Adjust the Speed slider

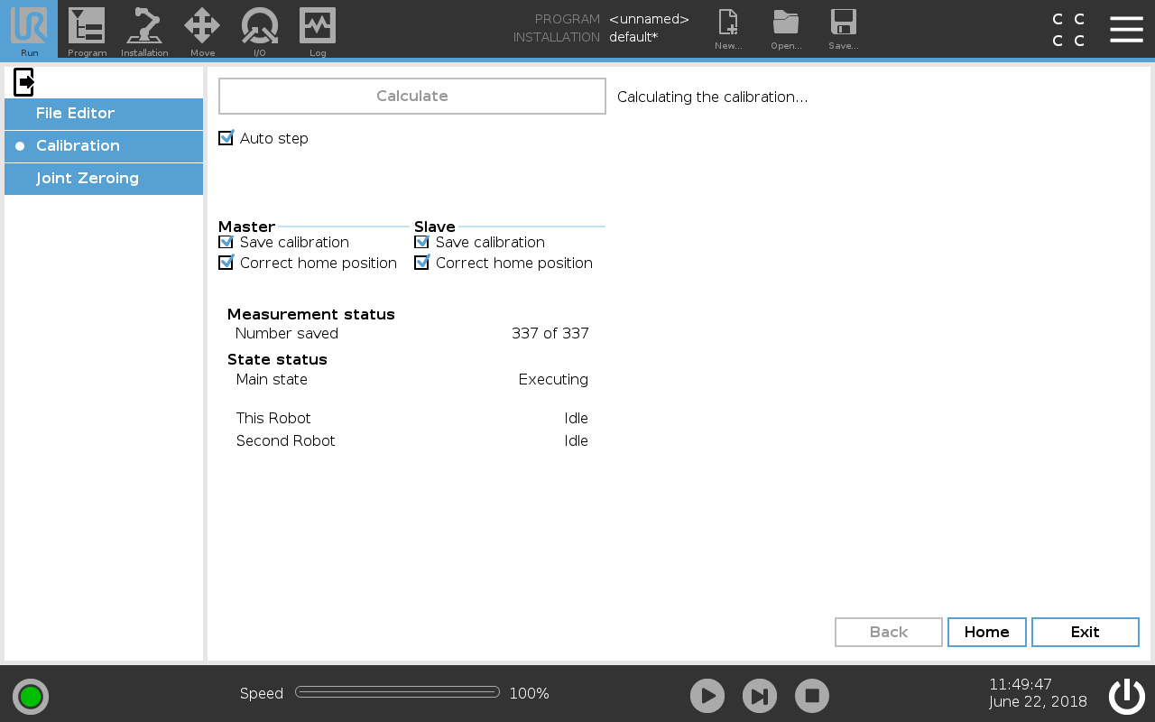[397, 692]
